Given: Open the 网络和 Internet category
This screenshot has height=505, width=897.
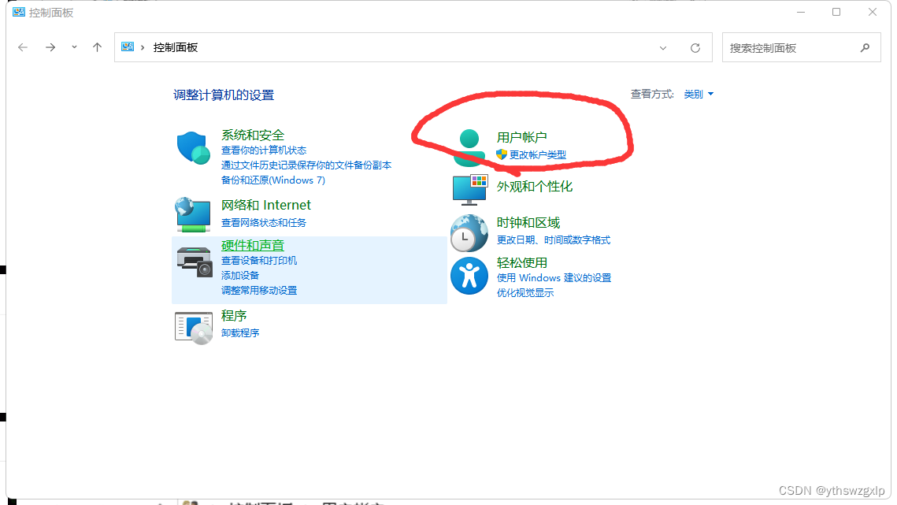Looking at the screenshot, I should click(266, 205).
